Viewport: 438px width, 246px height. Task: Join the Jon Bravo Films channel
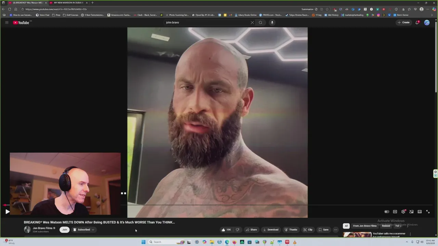tap(64, 230)
